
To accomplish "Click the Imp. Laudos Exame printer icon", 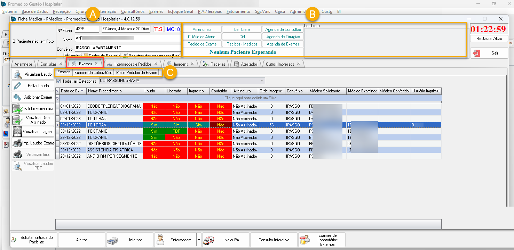I will [x=17, y=143].
